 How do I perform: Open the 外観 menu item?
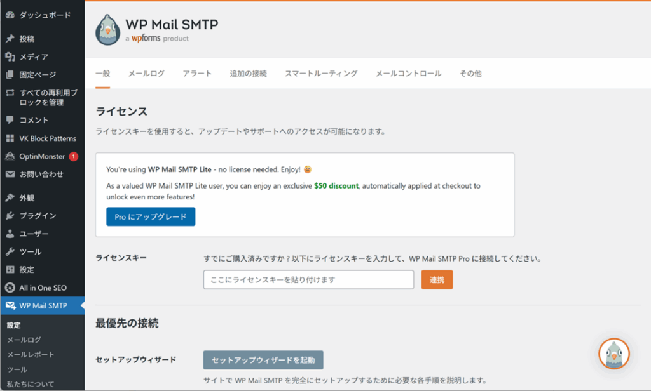click(x=27, y=198)
